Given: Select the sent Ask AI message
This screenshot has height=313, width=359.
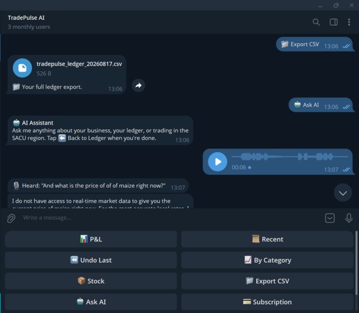Looking at the screenshot, I should [321, 105].
